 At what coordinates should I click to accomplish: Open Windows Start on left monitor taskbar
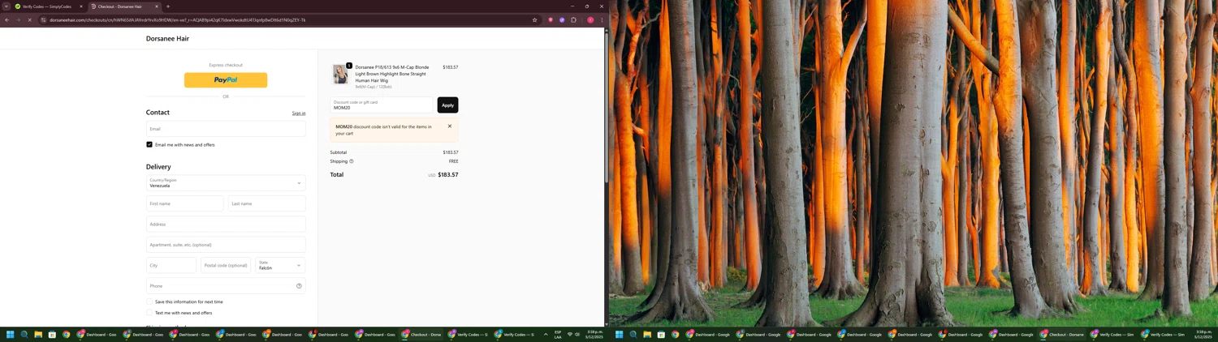pyautogui.click(x=10, y=334)
